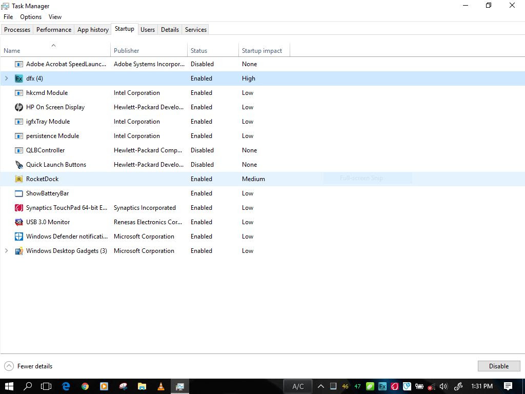The width and height of the screenshot is (525, 394).
Task: Sort by the Publisher column header
Action: click(x=149, y=50)
